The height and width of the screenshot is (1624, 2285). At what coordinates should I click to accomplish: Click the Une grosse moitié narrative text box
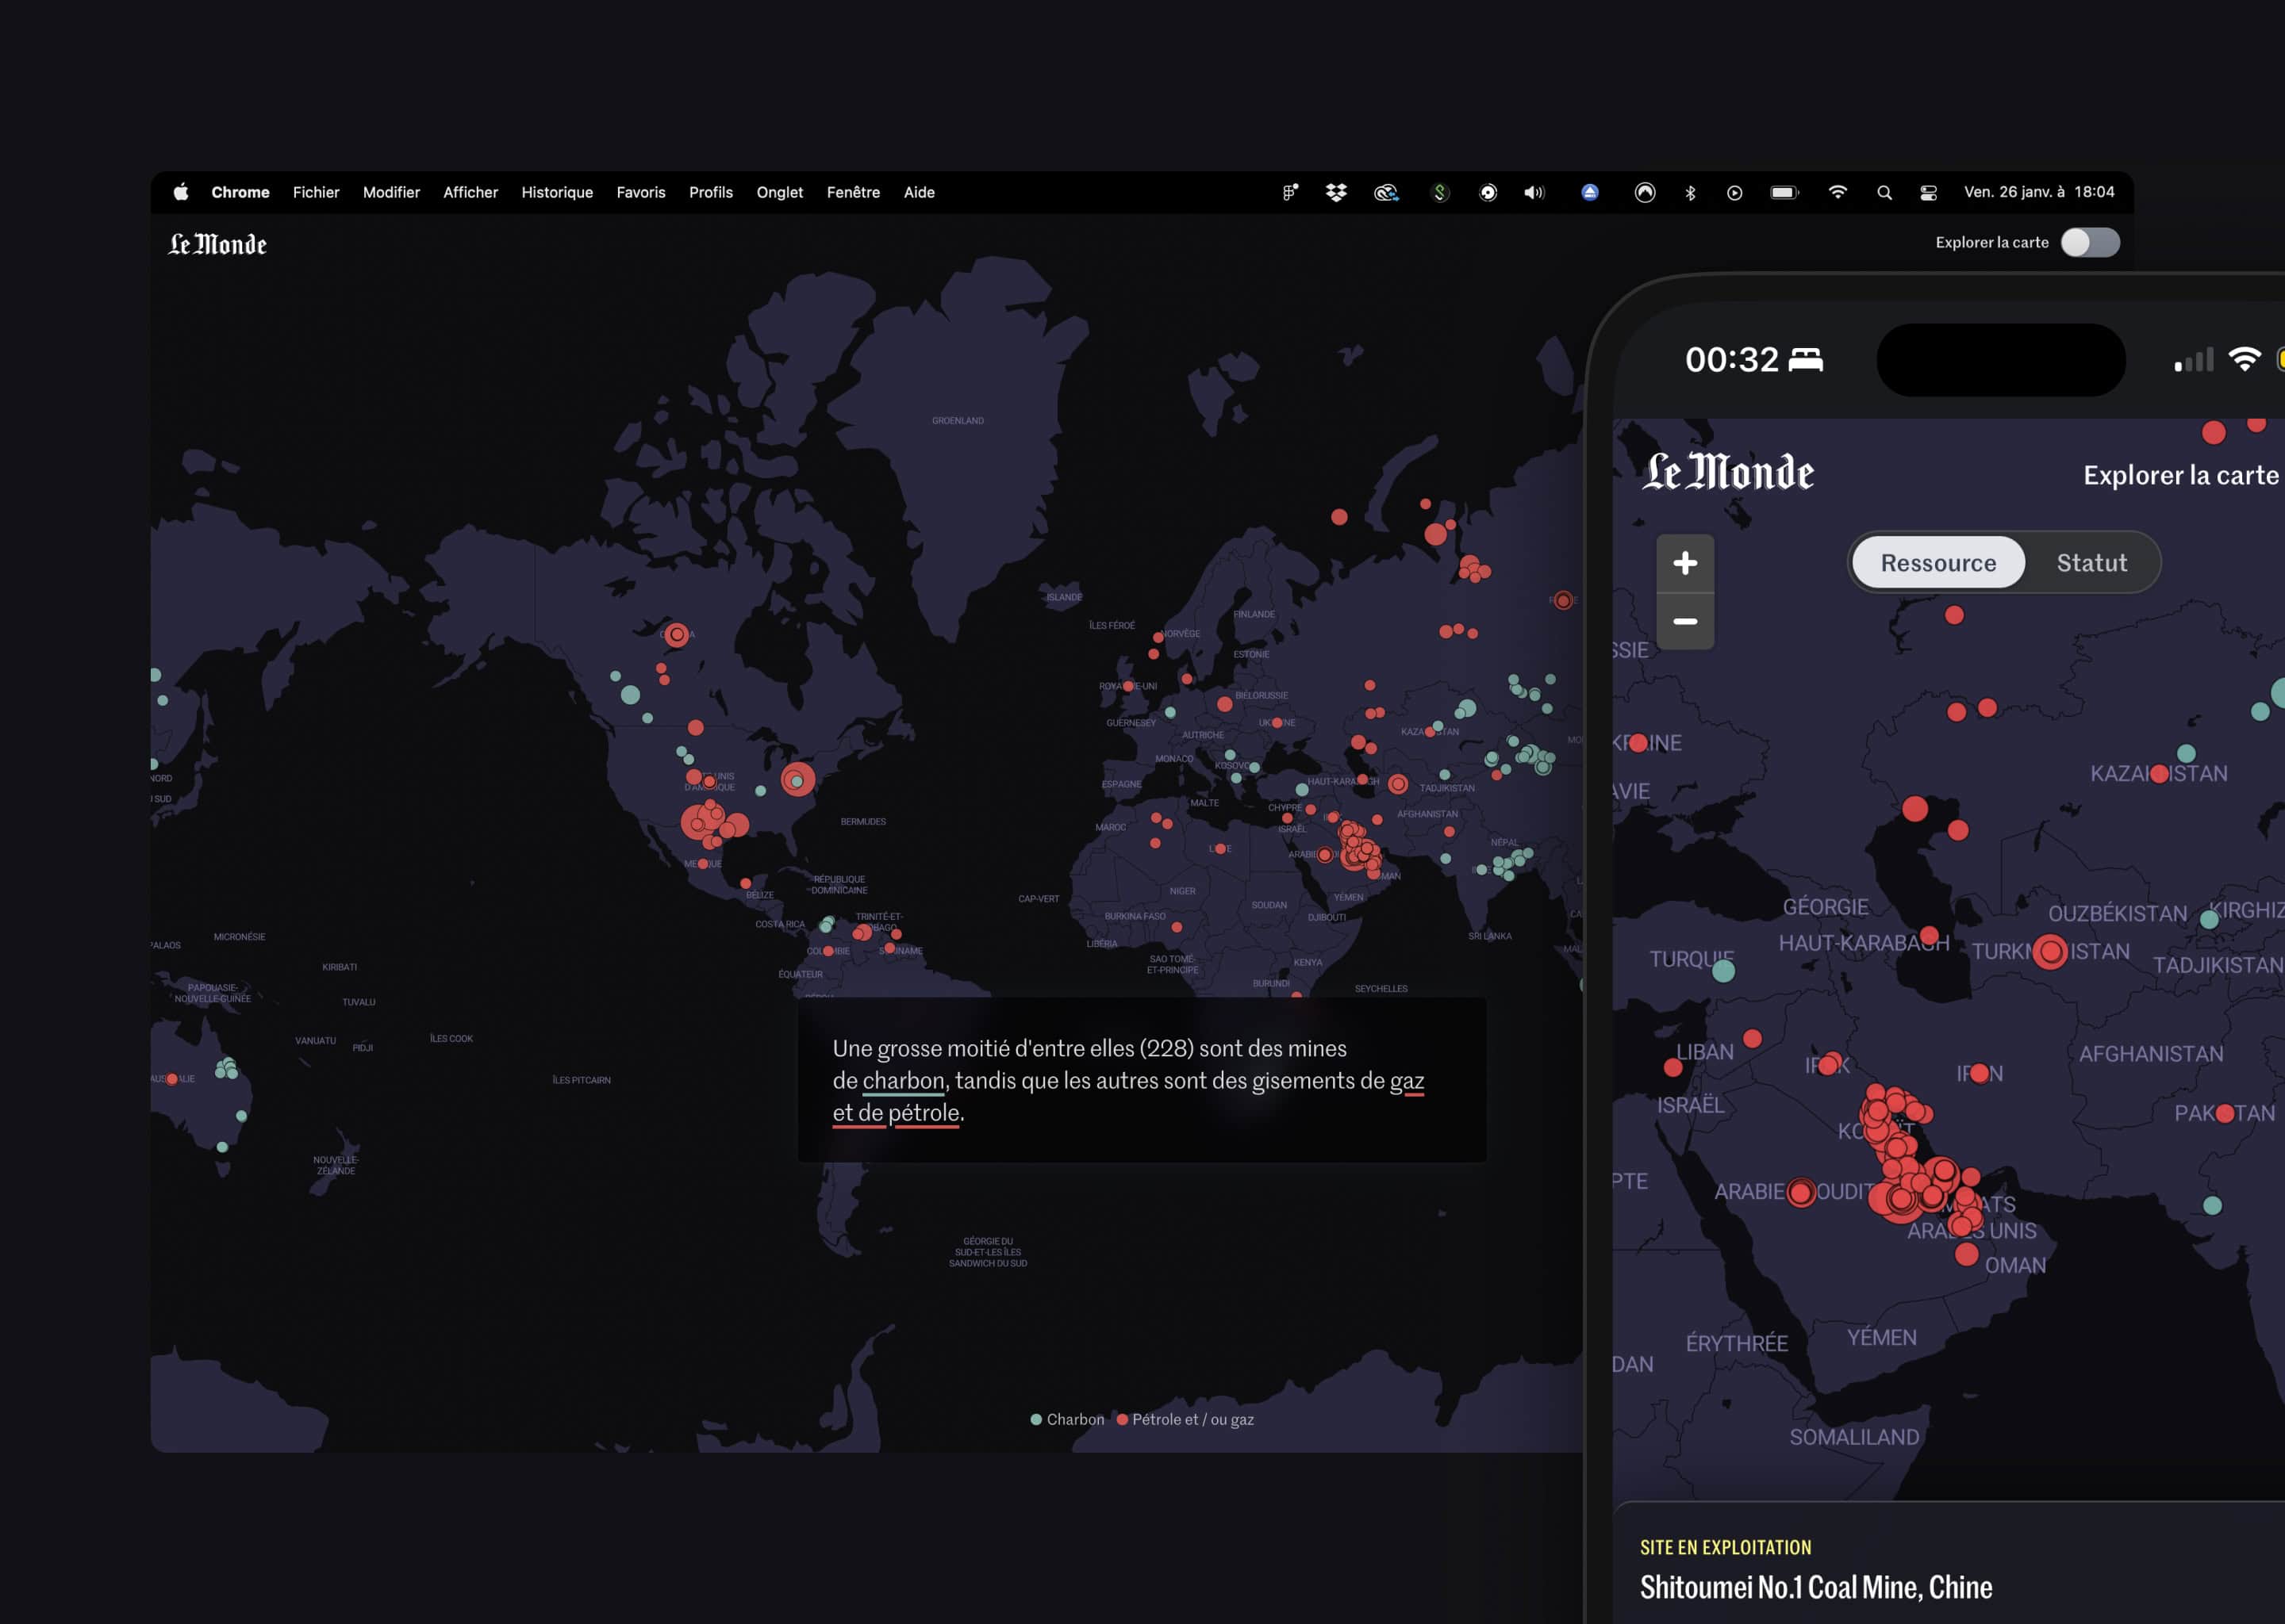coord(1142,1080)
